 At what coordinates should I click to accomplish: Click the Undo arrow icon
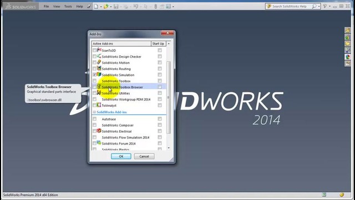(135, 6)
